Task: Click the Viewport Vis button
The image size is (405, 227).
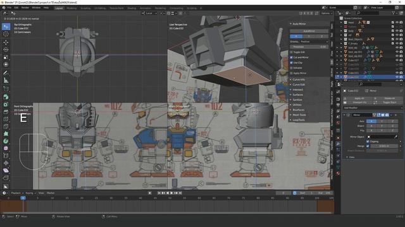Action: click(359, 102)
